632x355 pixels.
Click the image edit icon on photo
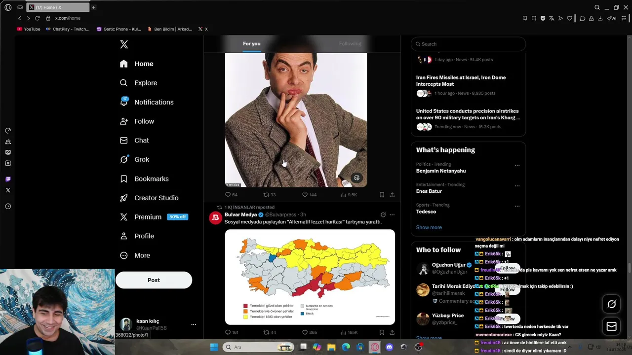pyautogui.click(x=356, y=178)
